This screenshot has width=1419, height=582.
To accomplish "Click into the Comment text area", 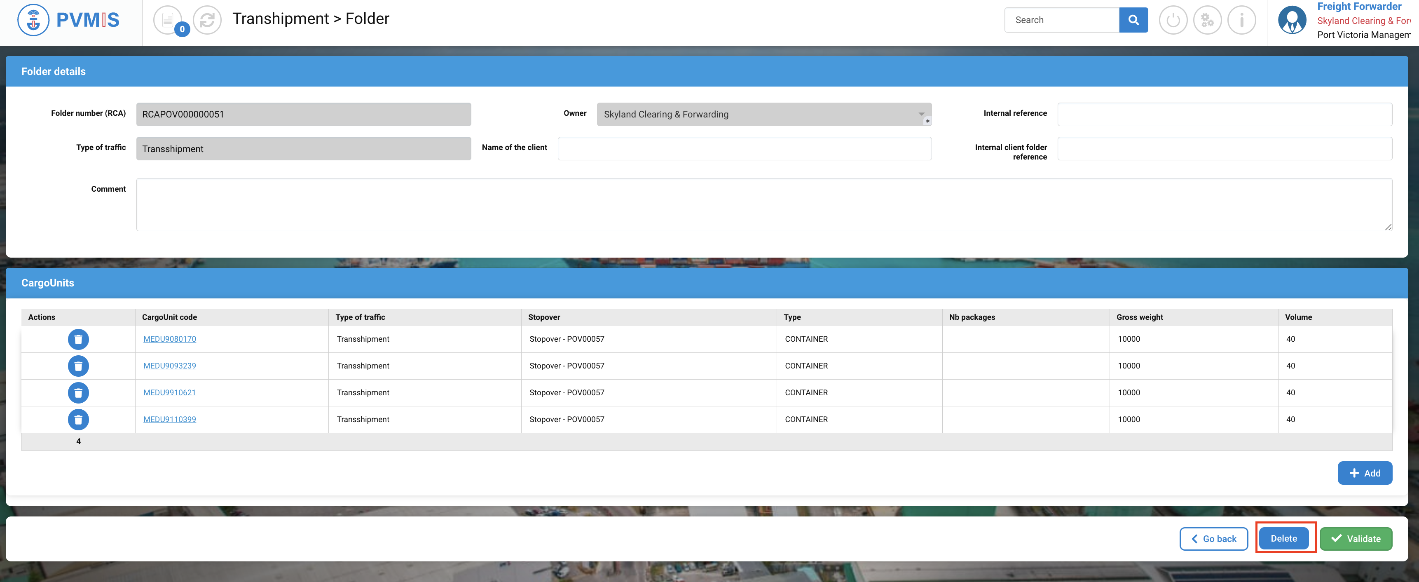I will click(763, 204).
